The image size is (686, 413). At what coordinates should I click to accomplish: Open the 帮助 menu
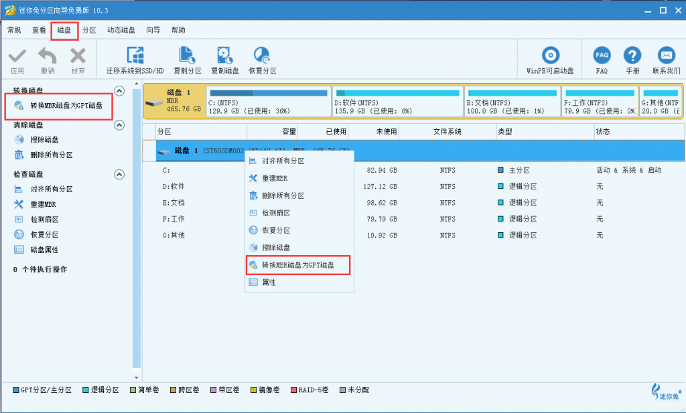[178, 30]
